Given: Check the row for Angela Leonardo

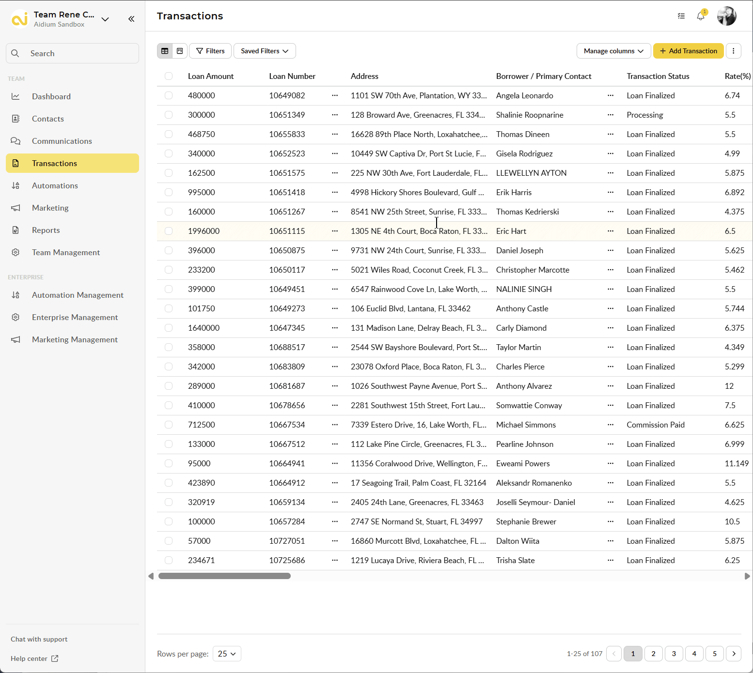Looking at the screenshot, I should click(169, 95).
